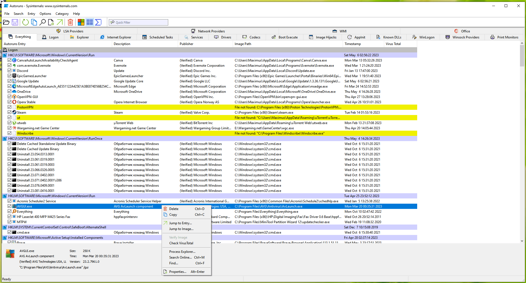Choose Delete from the context menu

point(187,209)
